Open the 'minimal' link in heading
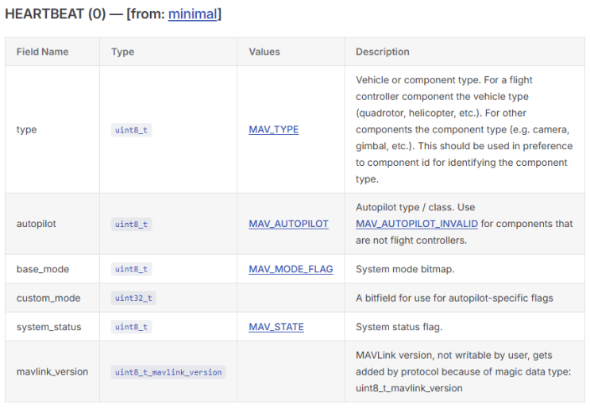Screen dimensions: 590x408 [192, 14]
